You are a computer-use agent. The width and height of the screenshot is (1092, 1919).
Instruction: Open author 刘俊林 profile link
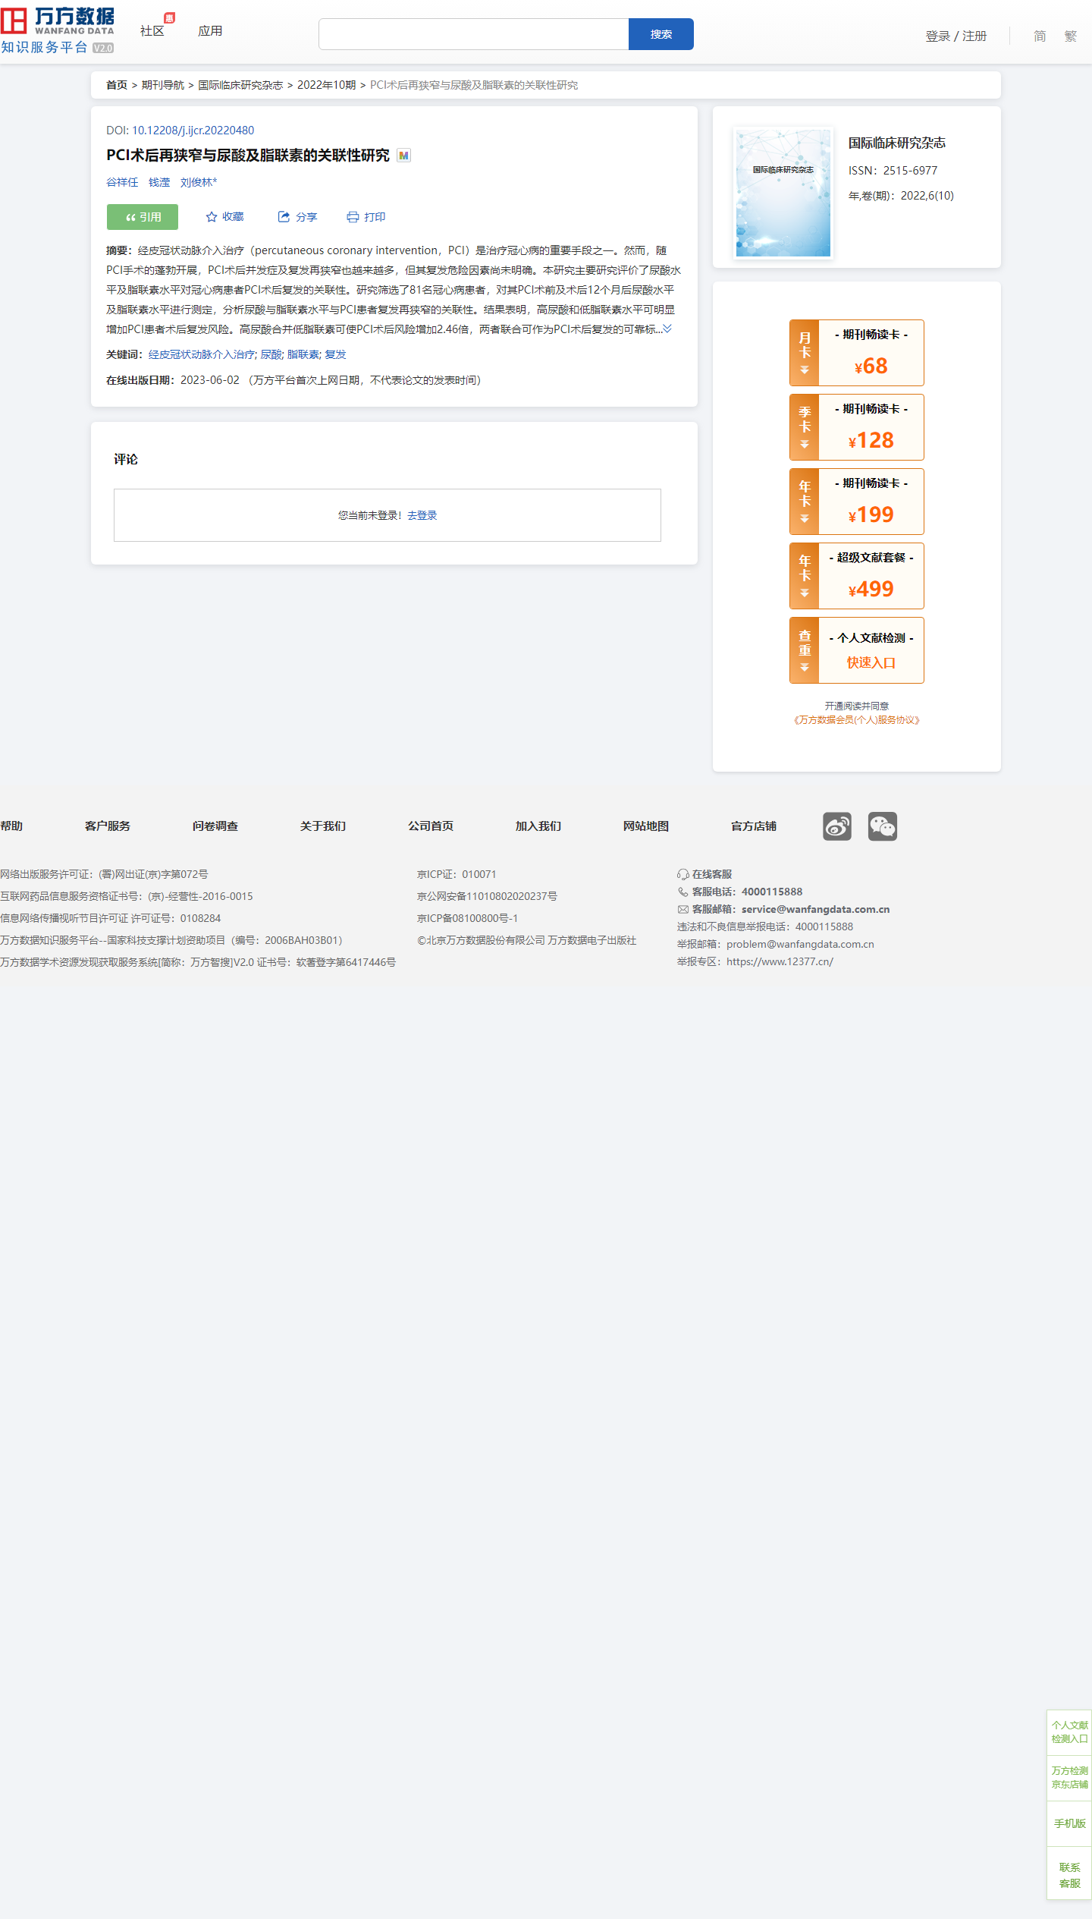coord(198,182)
